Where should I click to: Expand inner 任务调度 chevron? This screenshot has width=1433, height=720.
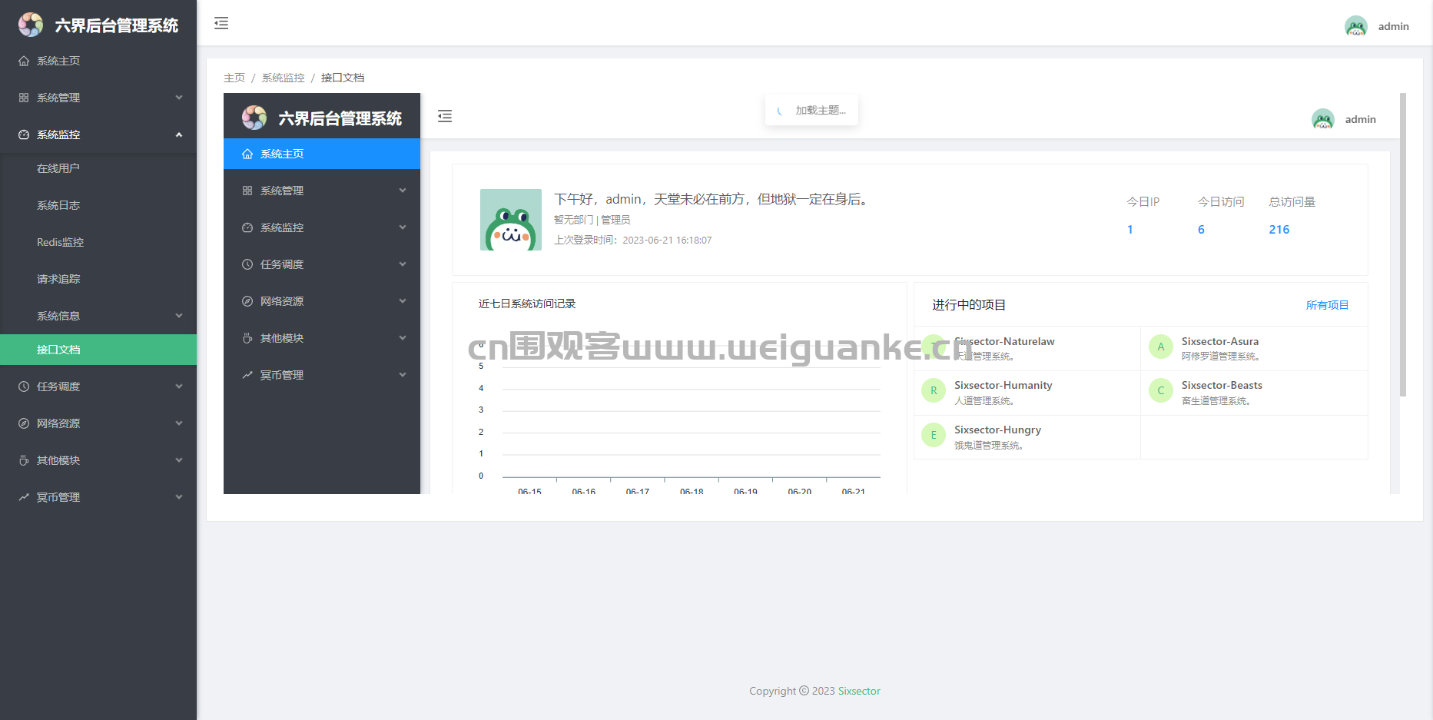tap(403, 264)
